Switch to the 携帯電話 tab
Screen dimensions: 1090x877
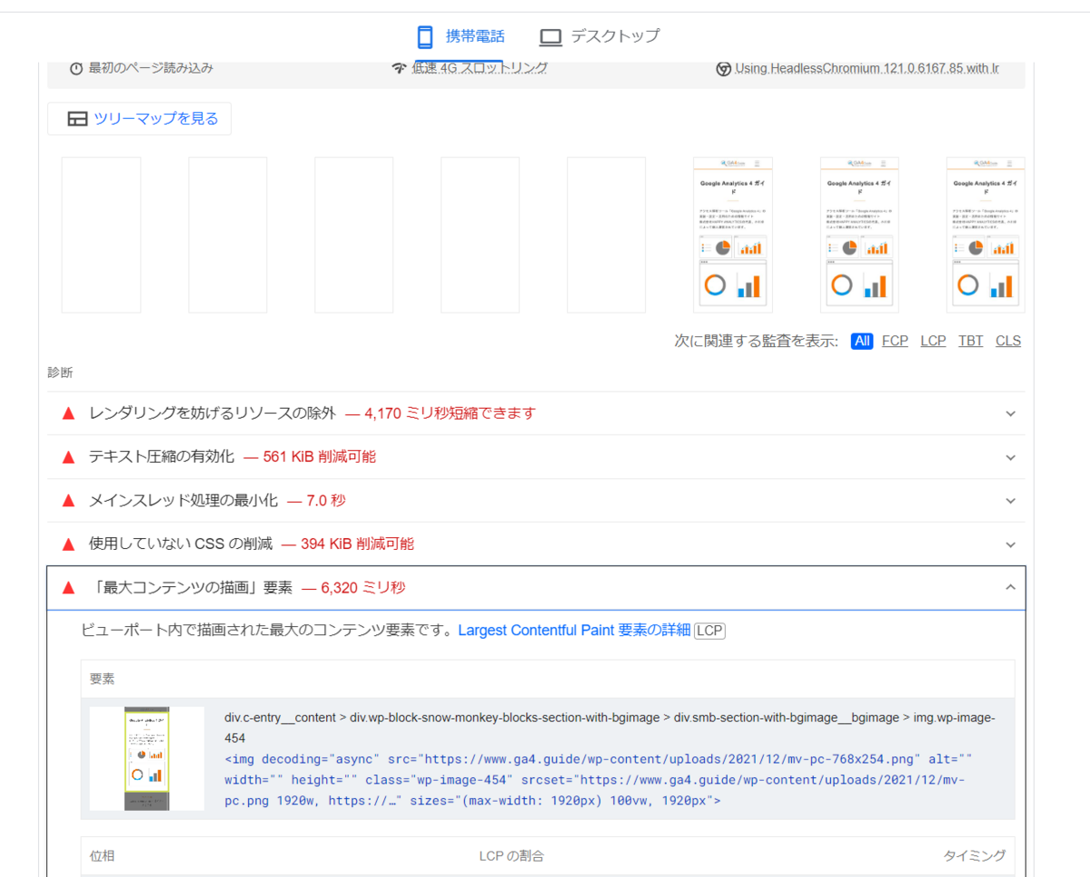[x=459, y=37]
